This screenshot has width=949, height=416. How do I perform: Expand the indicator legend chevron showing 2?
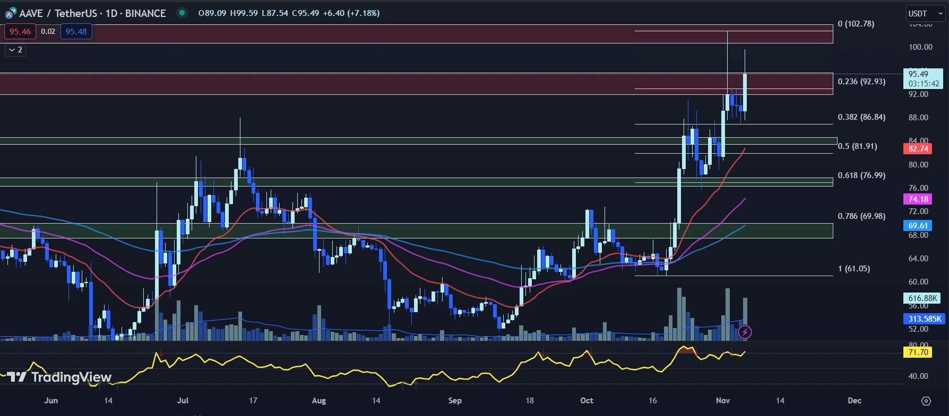click(15, 50)
